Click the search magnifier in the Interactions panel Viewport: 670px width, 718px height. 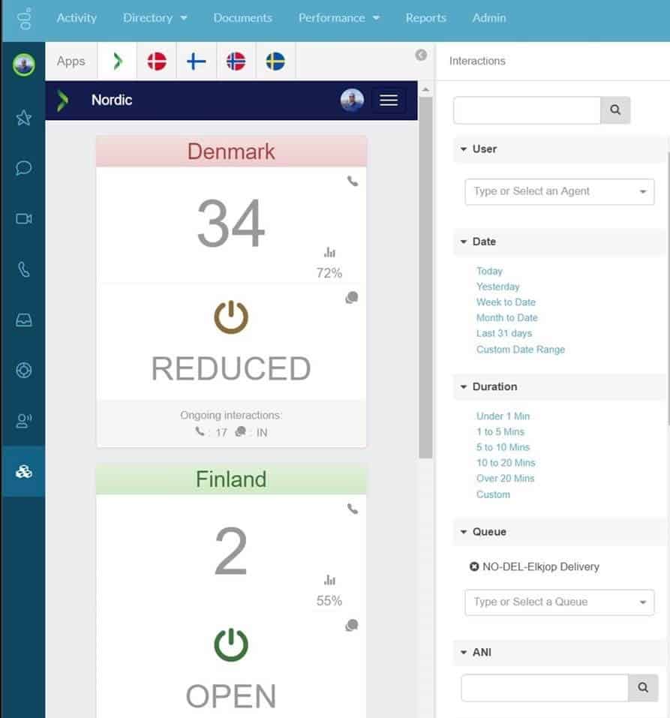tap(614, 110)
